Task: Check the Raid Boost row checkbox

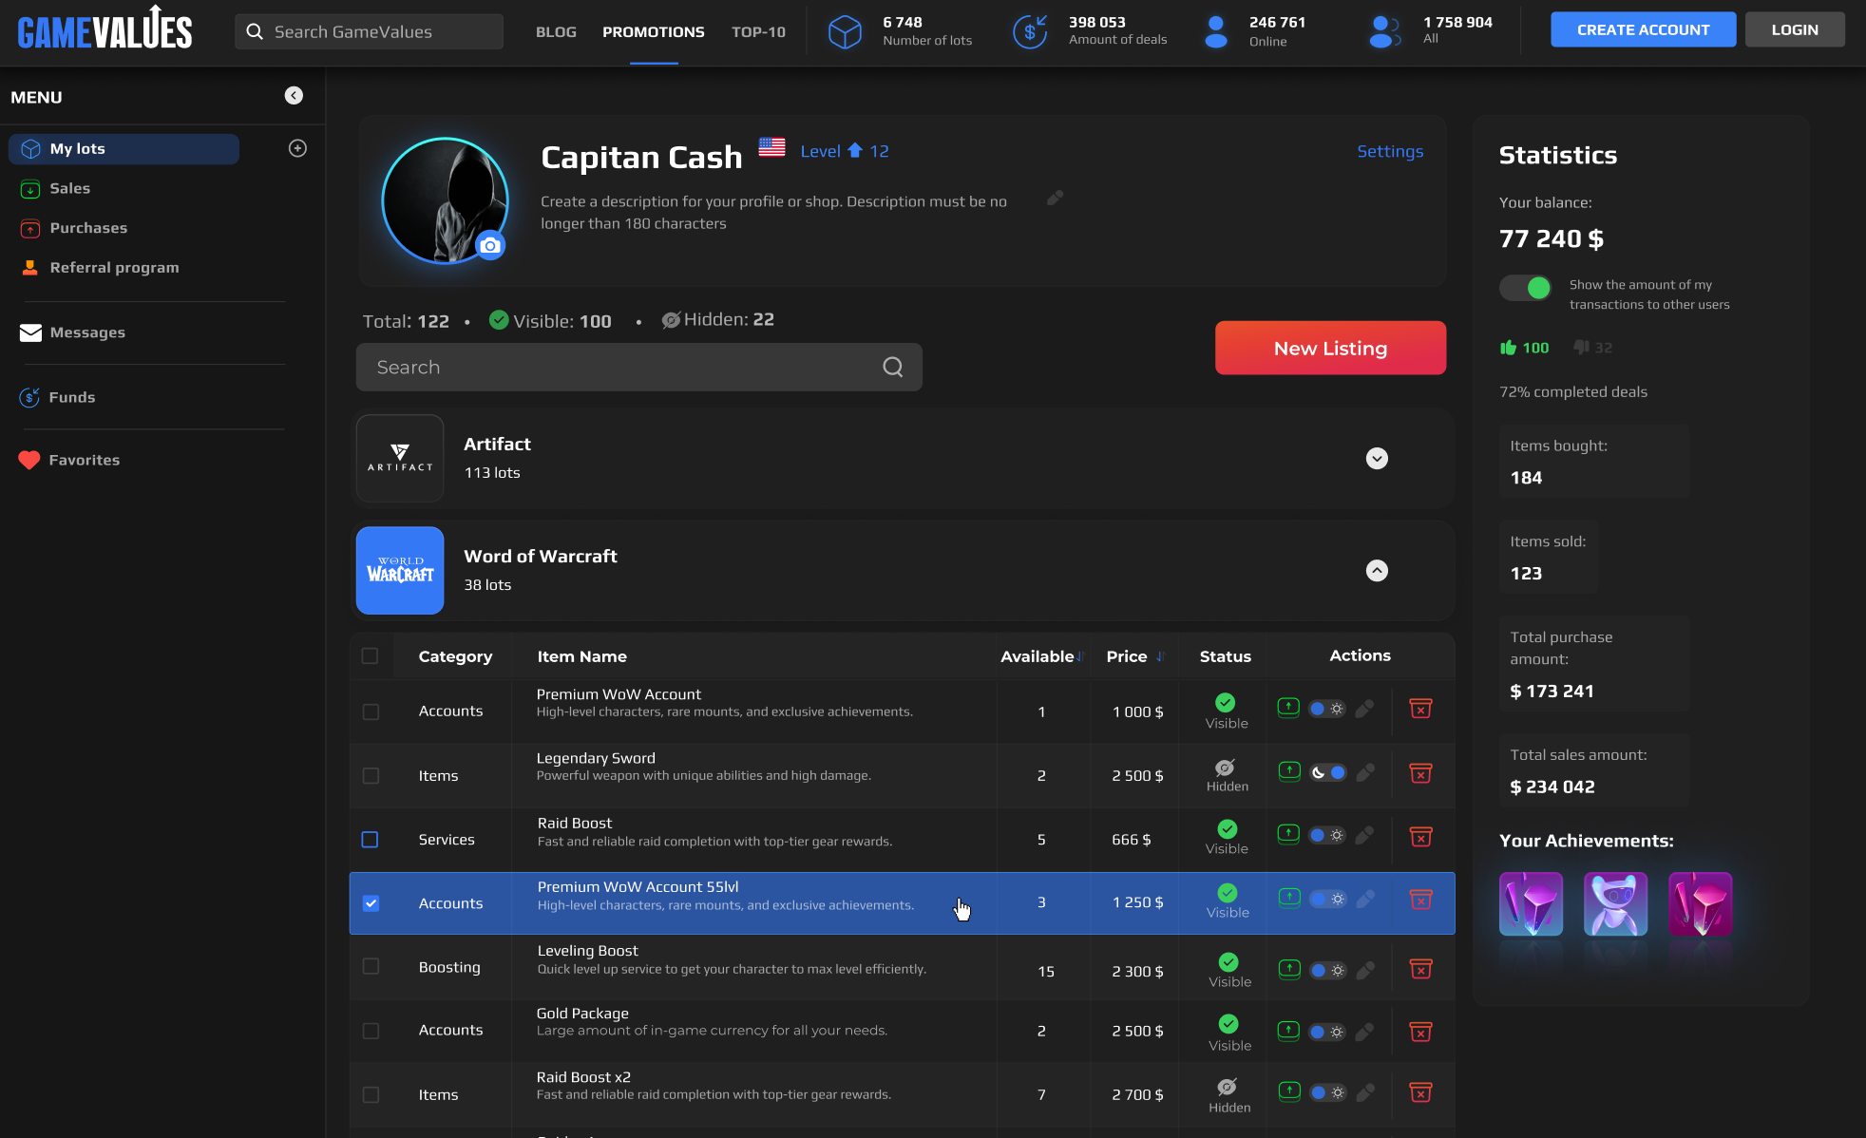Action: (371, 840)
